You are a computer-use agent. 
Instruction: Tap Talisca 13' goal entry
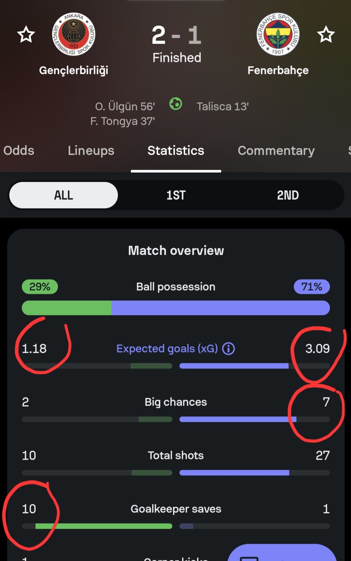coord(223,107)
